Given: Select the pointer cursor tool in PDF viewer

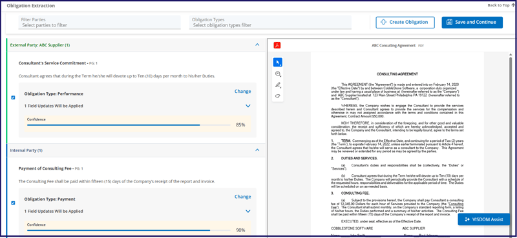Looking at the screenshot, I should tap(278, 62).
